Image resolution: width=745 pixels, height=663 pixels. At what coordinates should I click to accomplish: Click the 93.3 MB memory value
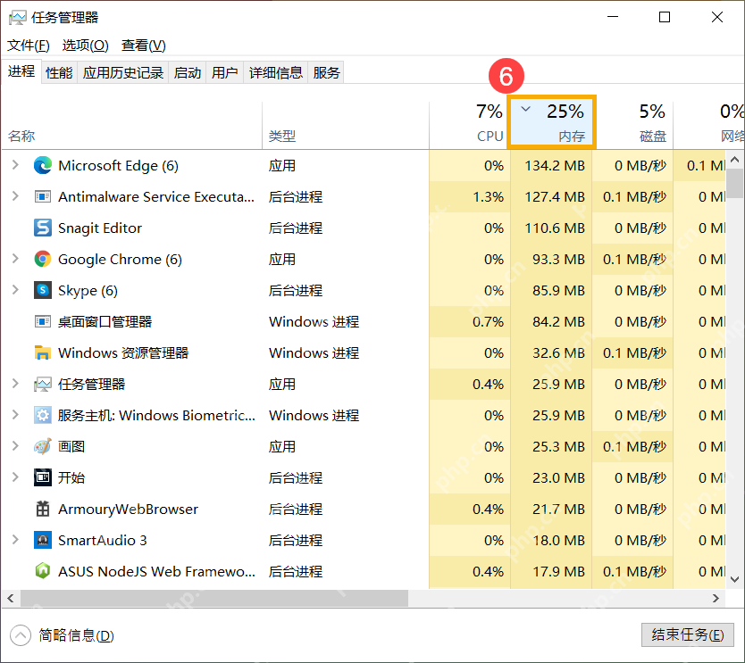click(x=558, y=259)
